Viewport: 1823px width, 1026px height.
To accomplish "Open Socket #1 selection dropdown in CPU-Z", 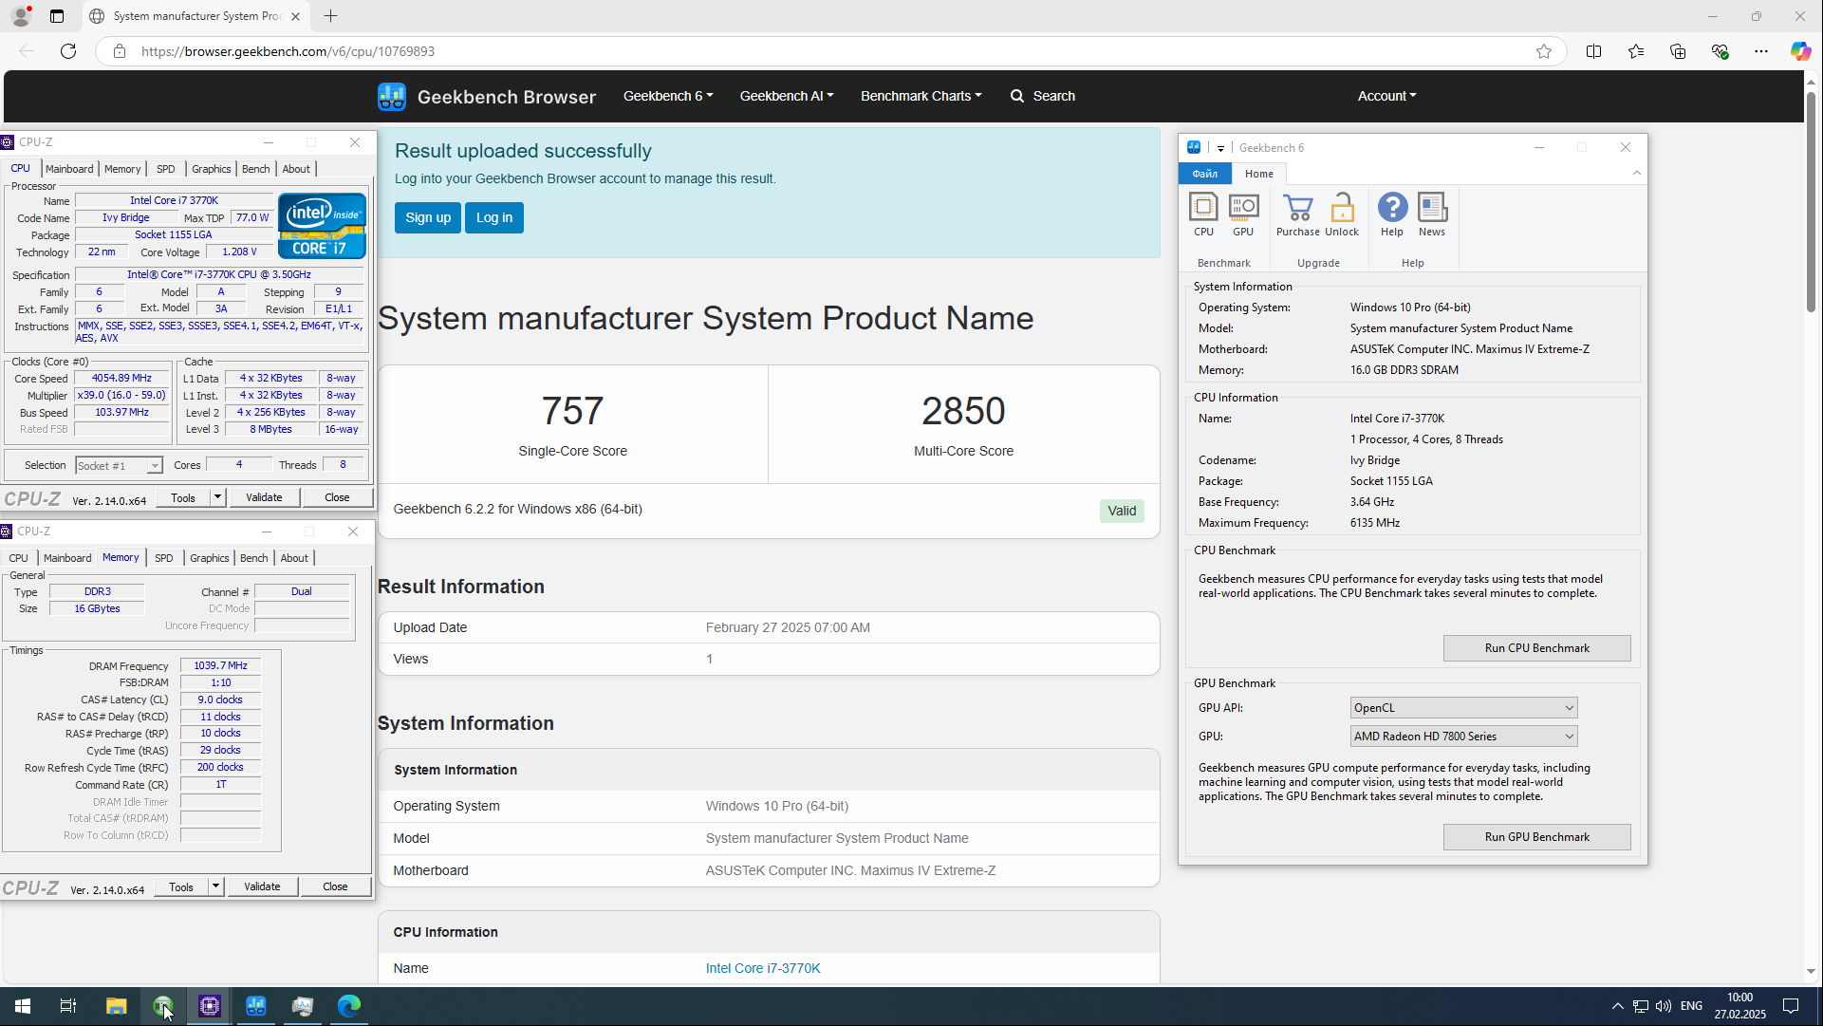I will pyautogui.click(x=119, y=466).
